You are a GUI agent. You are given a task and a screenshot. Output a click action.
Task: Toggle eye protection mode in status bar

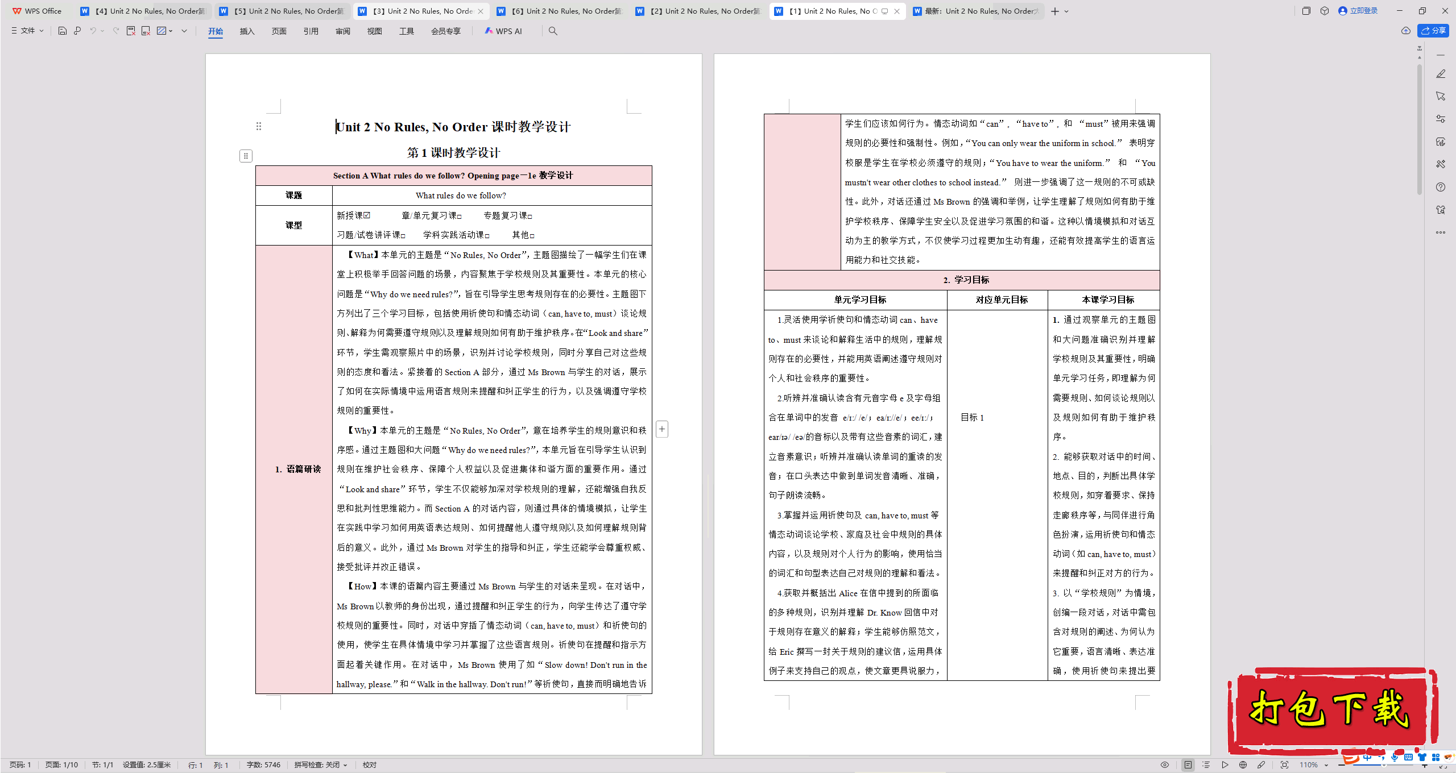pyautogui.click(x=1165, y=765)
